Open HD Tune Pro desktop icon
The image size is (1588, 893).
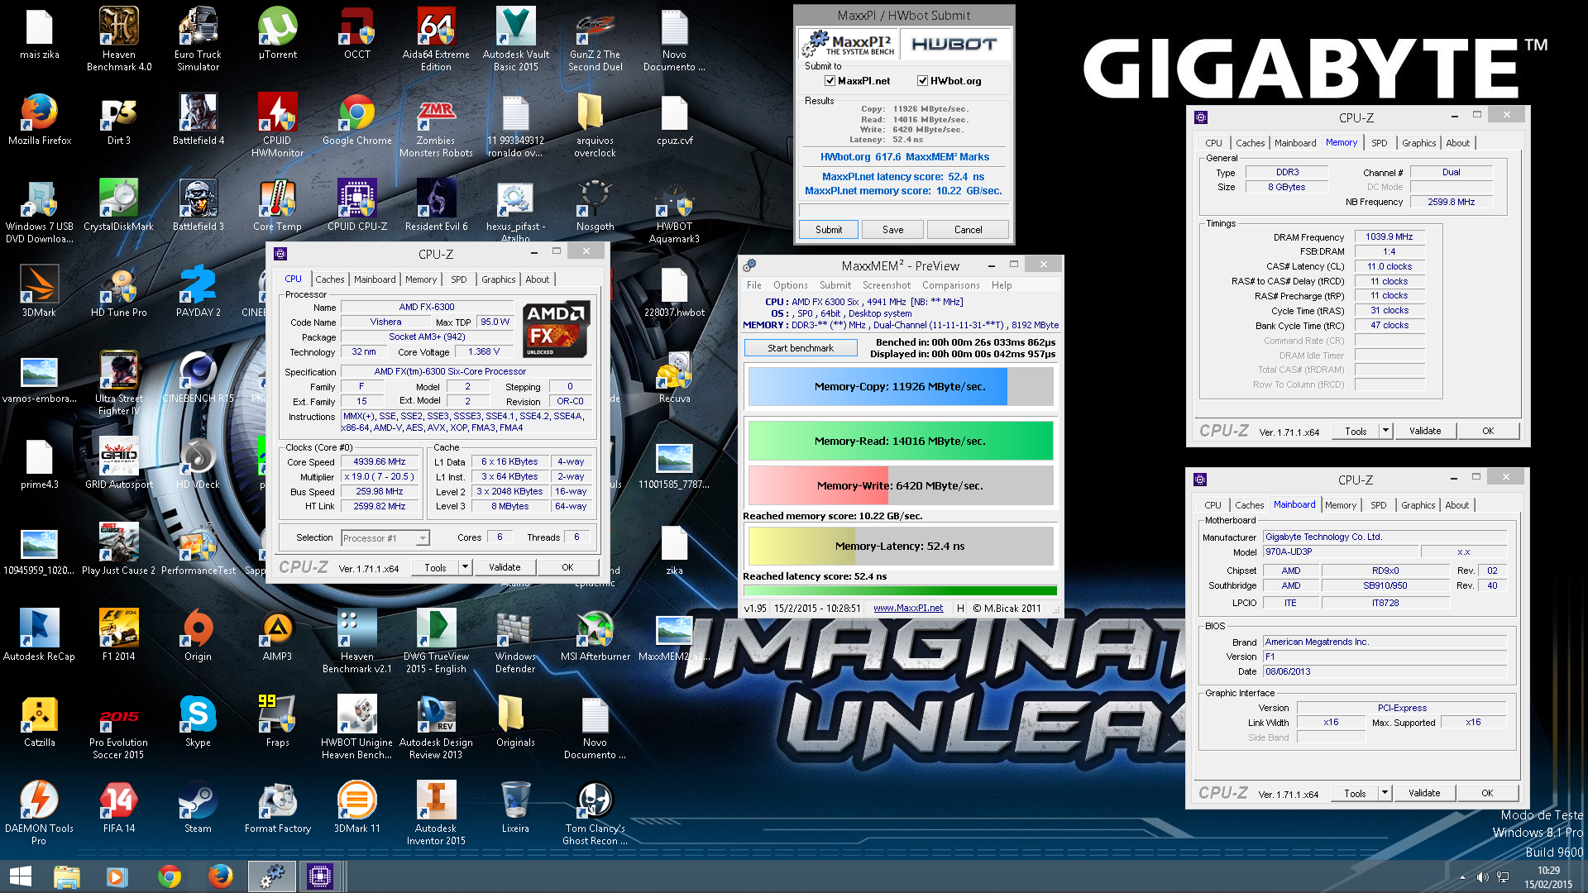(119, 292)
